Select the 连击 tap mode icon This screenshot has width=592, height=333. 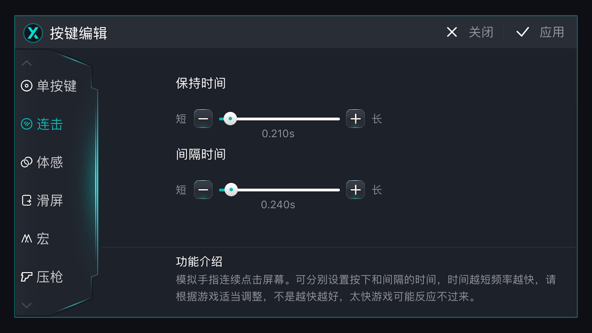coord(26,124)
